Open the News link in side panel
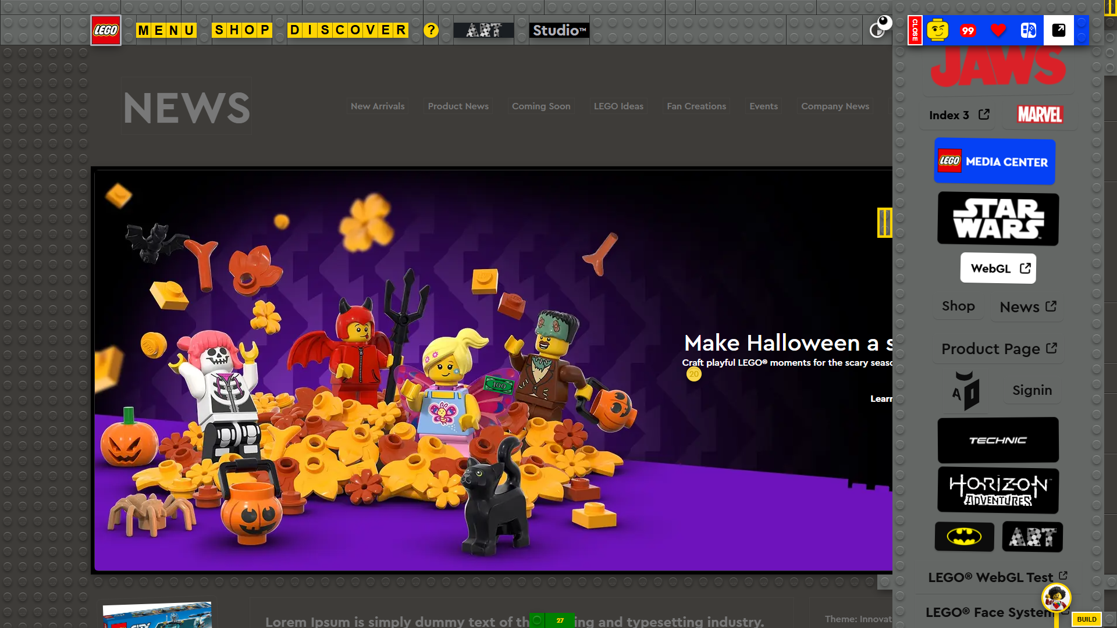The height and width of the screenshot is (628, 1117). tap(1028, 307)
